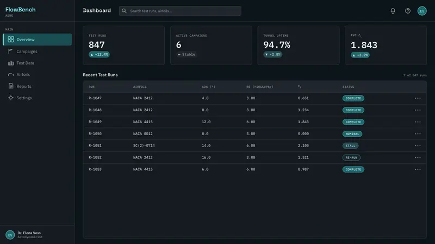Click the RE-RUN status badge
Screen dimensions: 435x244
[x=351, y=158]
